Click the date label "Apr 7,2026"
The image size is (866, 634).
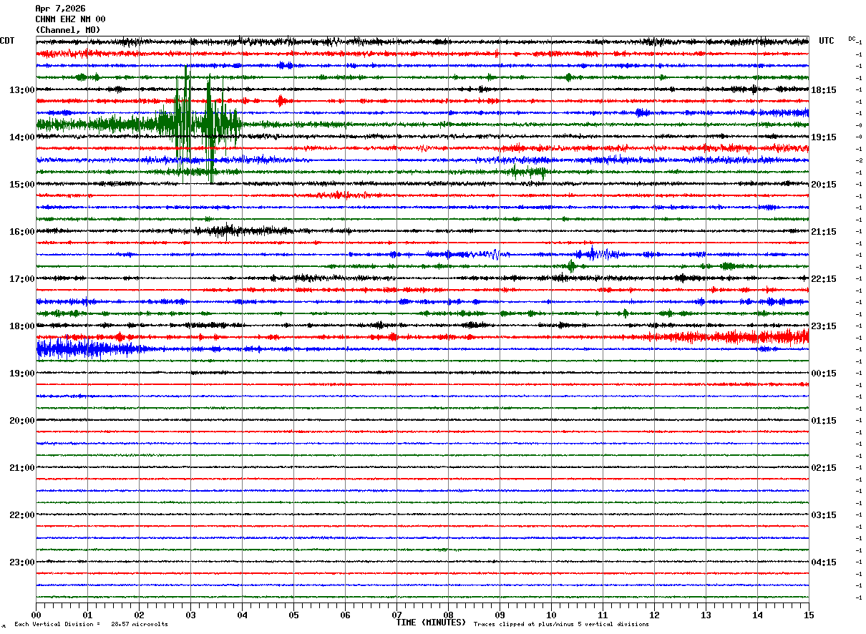tap(60, 9)
